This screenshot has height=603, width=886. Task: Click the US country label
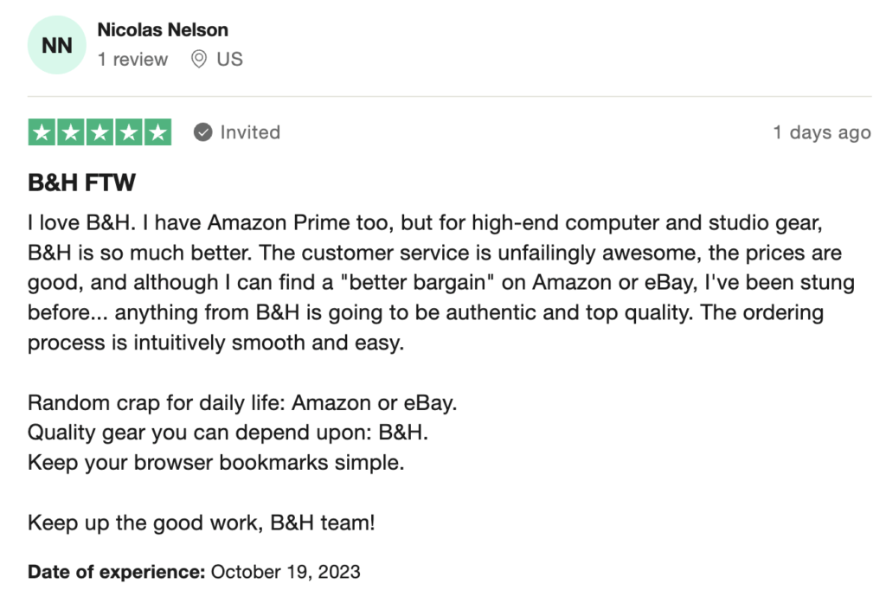[230, 60]
